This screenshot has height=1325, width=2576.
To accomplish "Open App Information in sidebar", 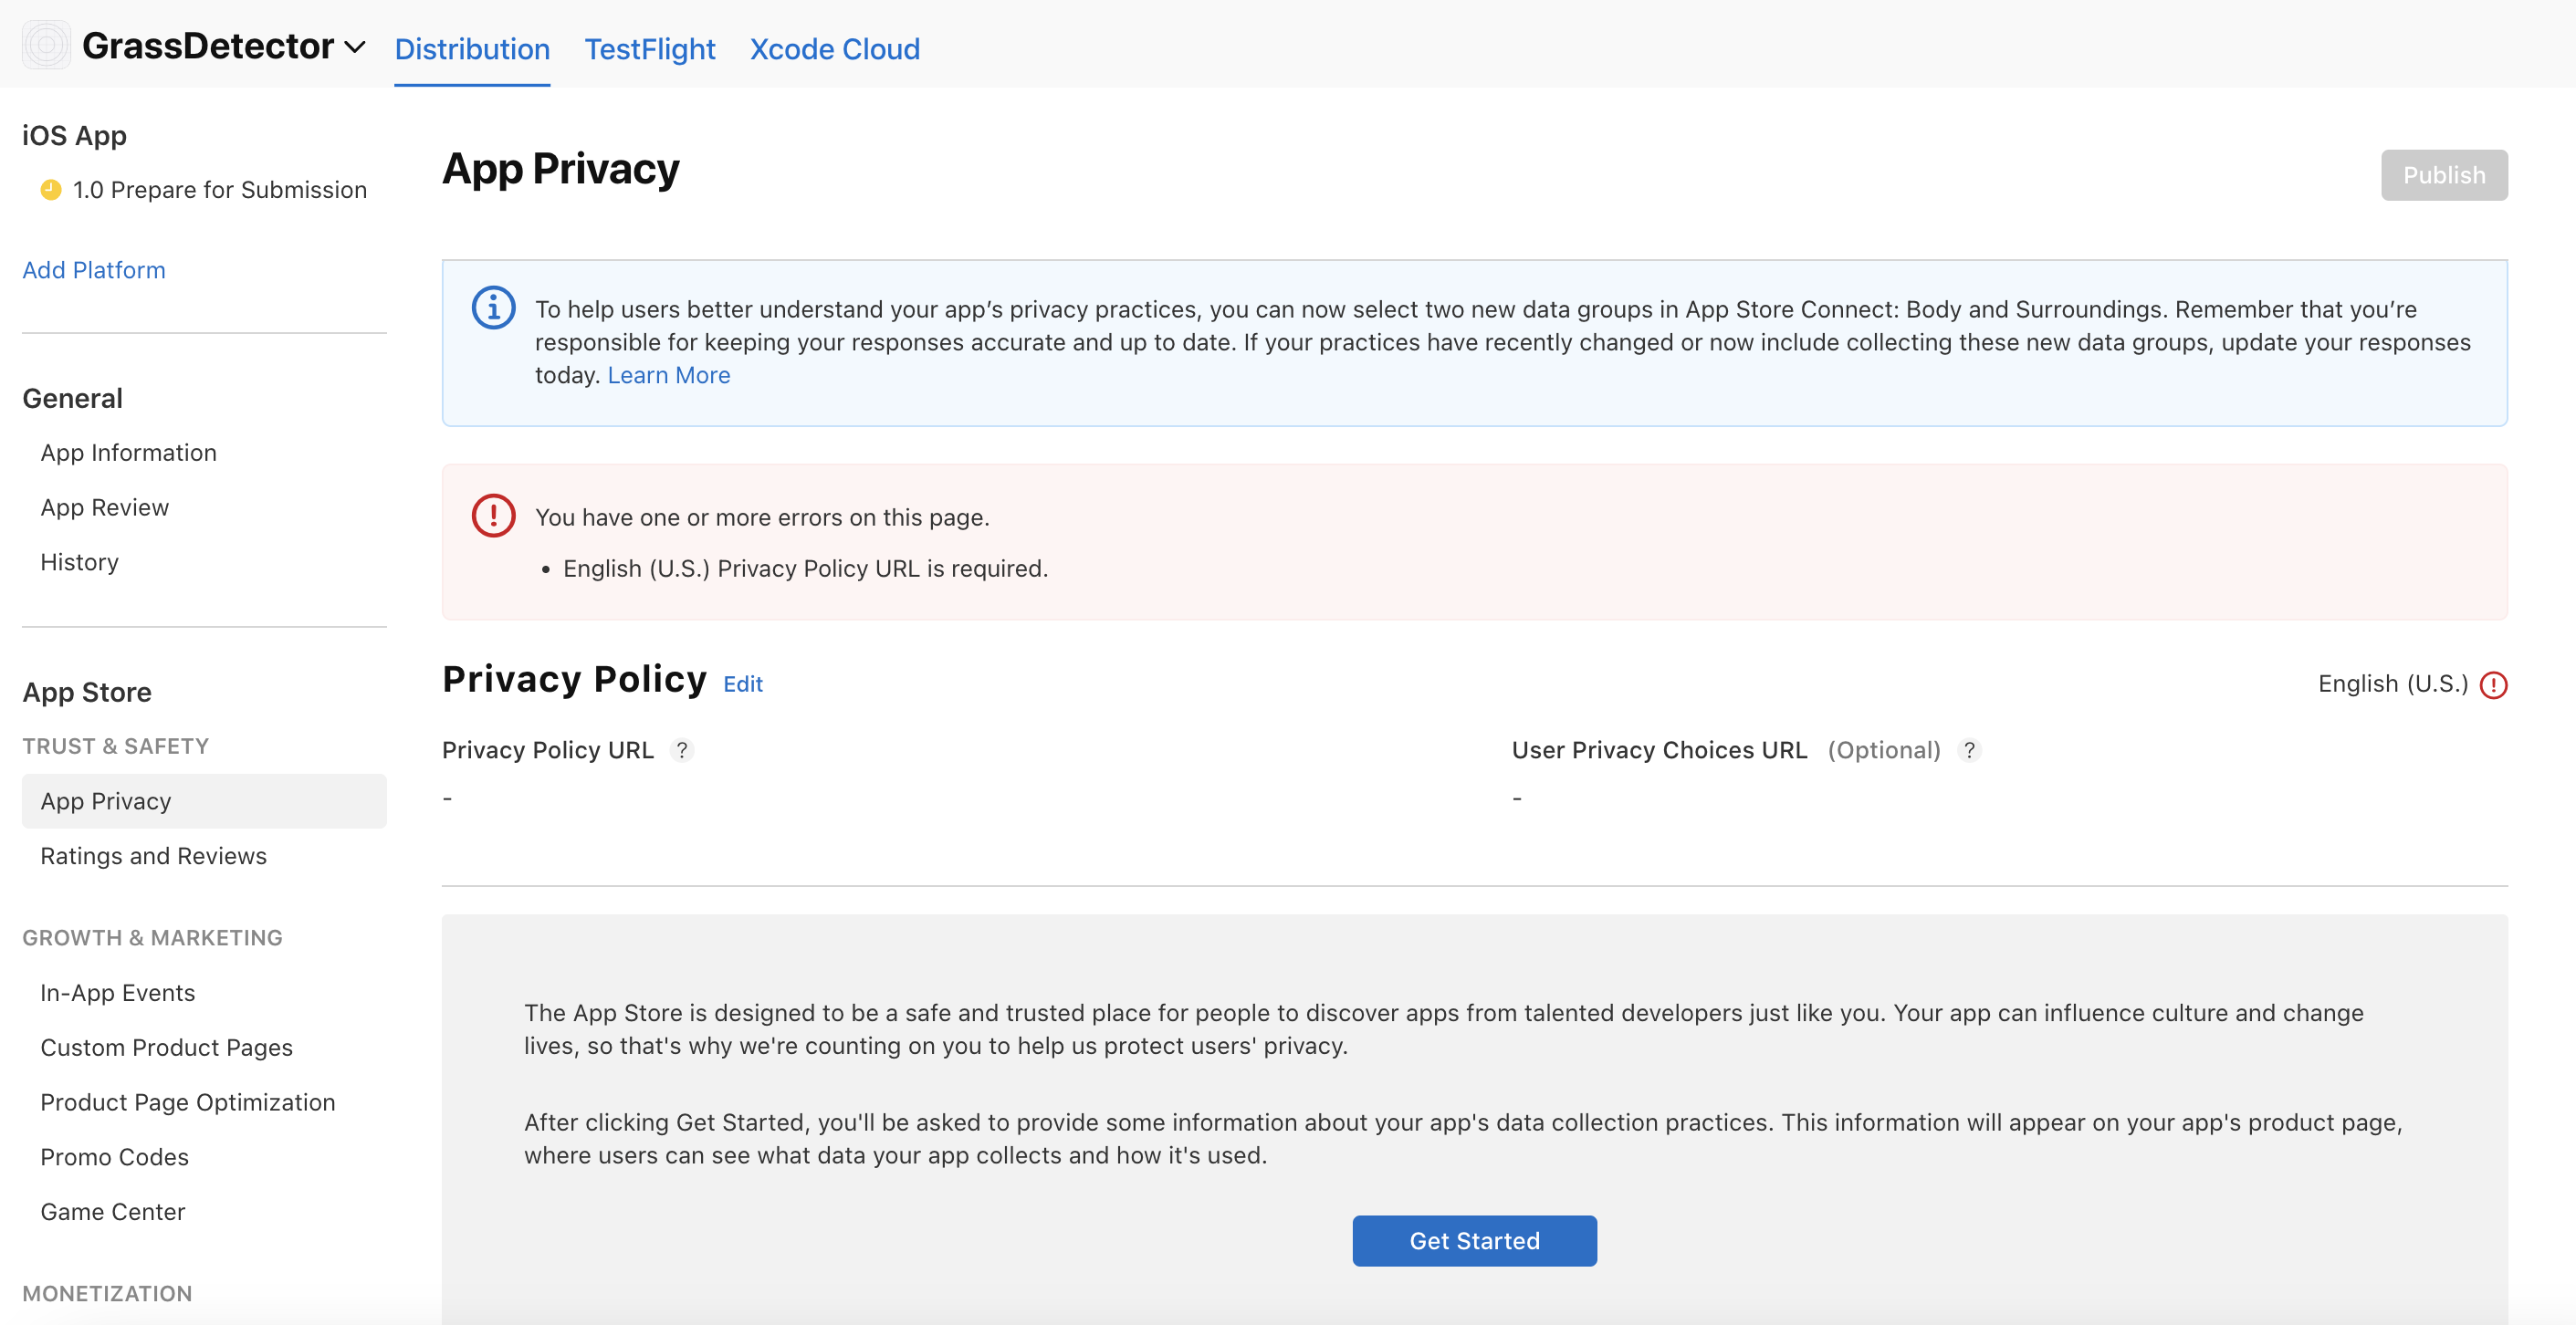I will point(128,453).
